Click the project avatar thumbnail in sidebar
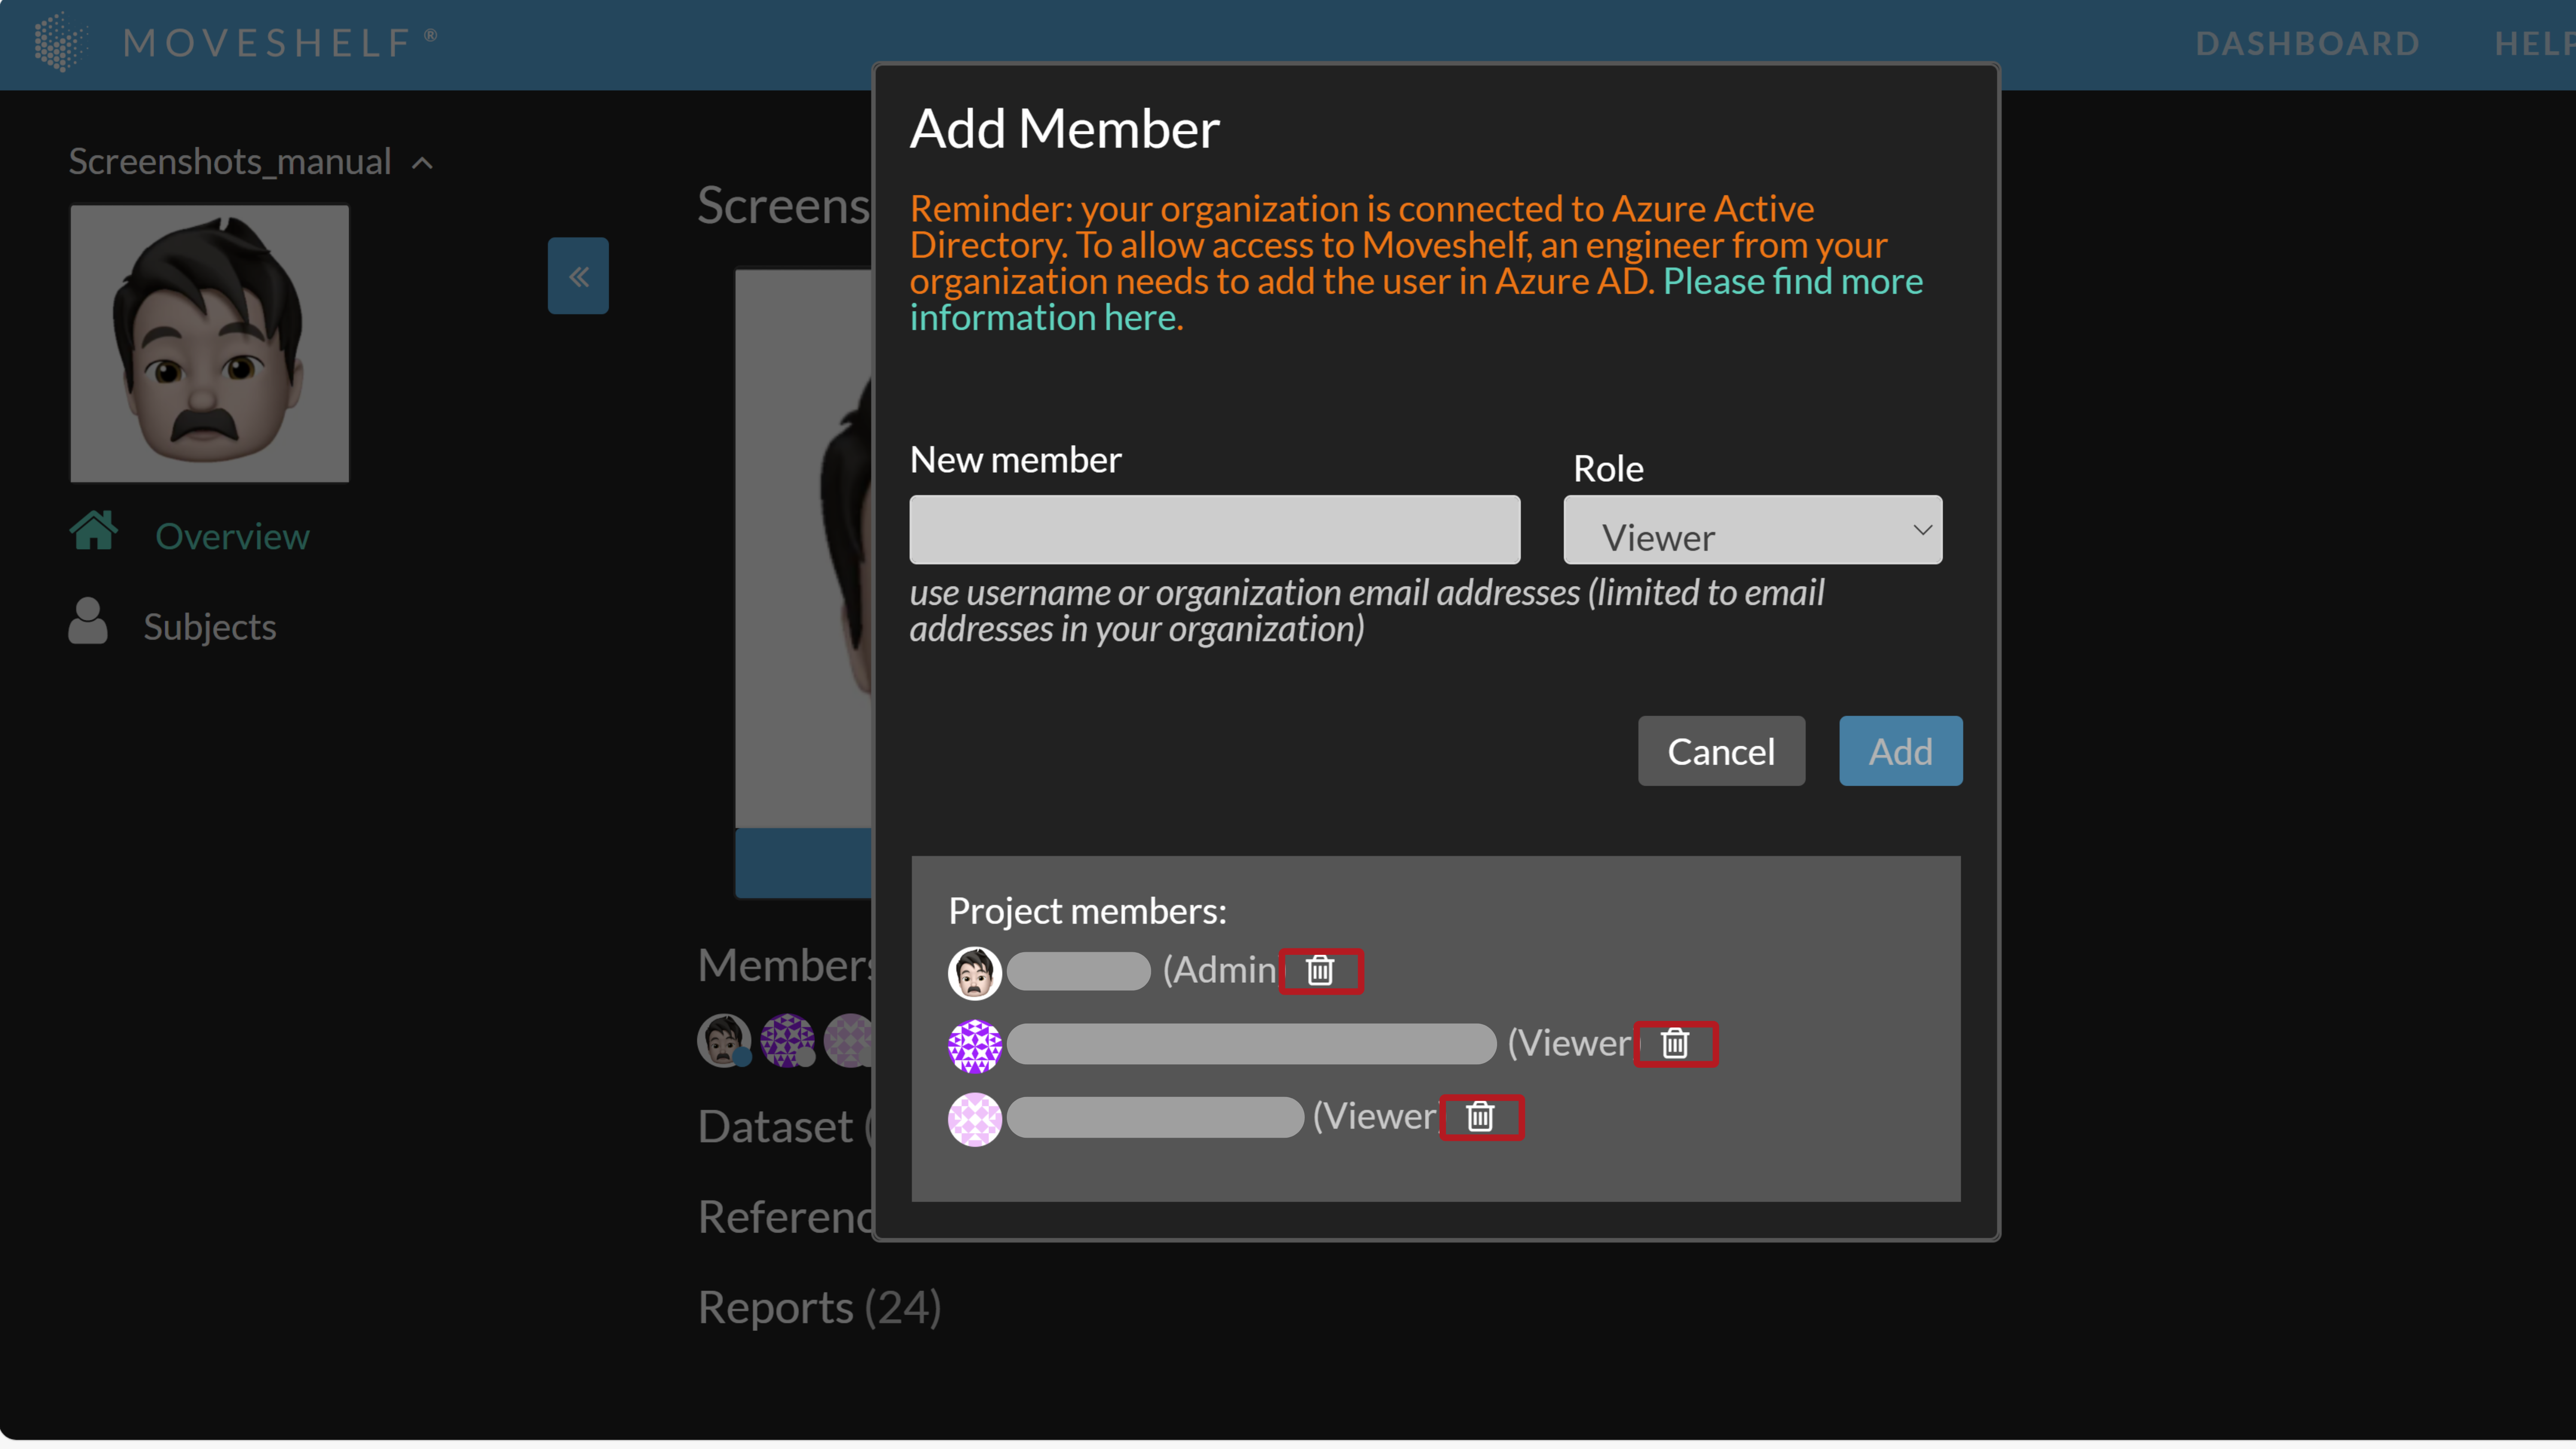 tap(210, 344)
